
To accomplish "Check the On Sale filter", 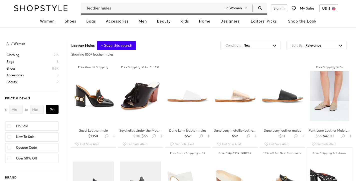I will pyautogui.click(x=9, y=126).
